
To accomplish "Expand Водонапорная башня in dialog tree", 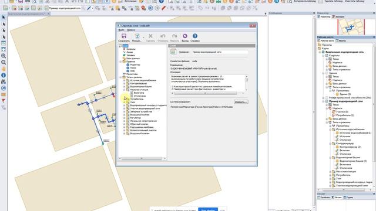I will point(125,87).
